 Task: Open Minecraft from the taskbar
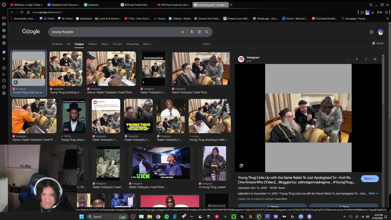(234, 217)
